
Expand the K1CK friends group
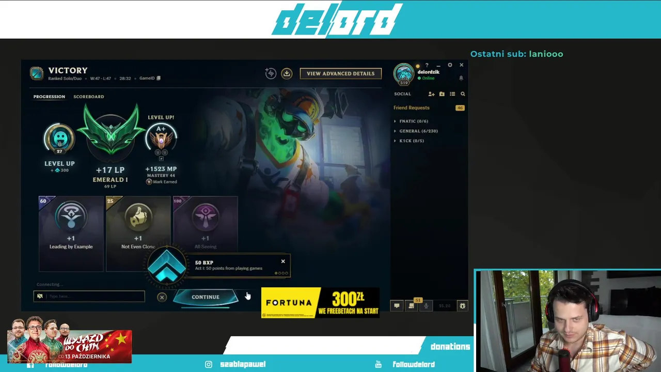[412, 141]
